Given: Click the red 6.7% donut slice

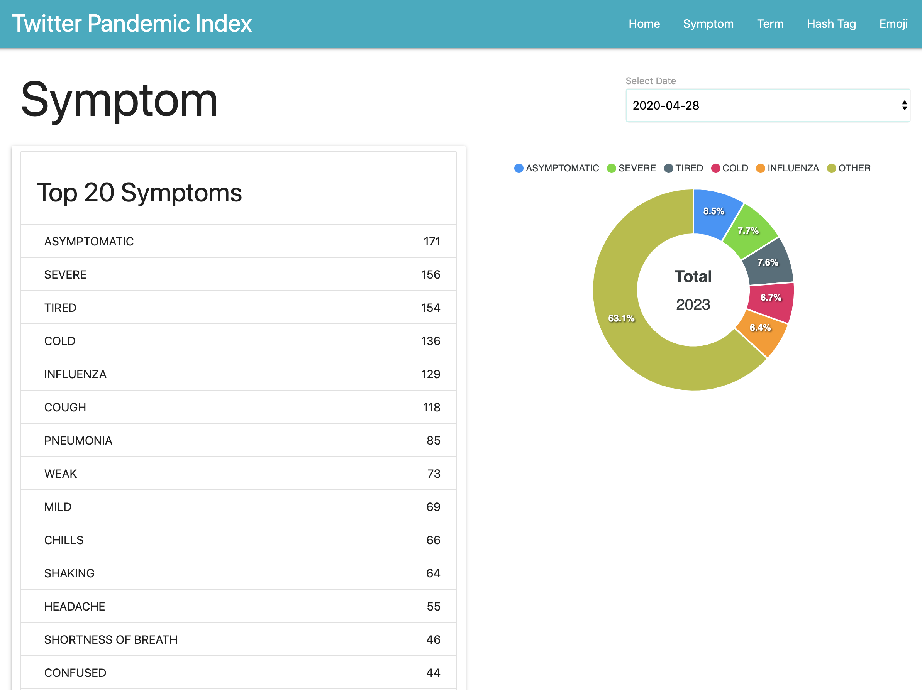Looking at the screenshot, I should [x=771, y=298].
